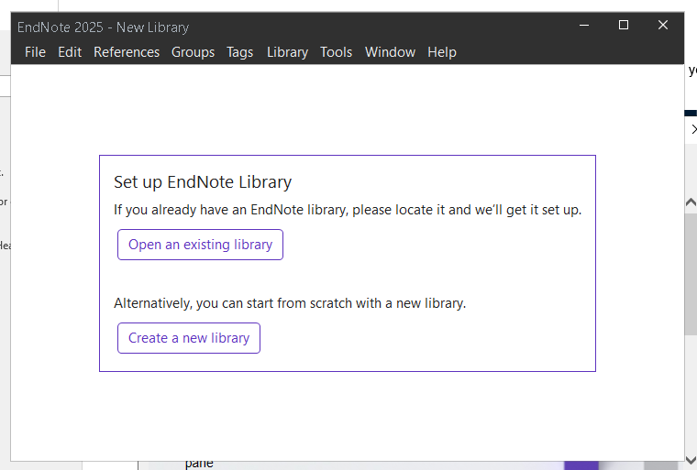Open the Library menu

(x=287, y=52)
